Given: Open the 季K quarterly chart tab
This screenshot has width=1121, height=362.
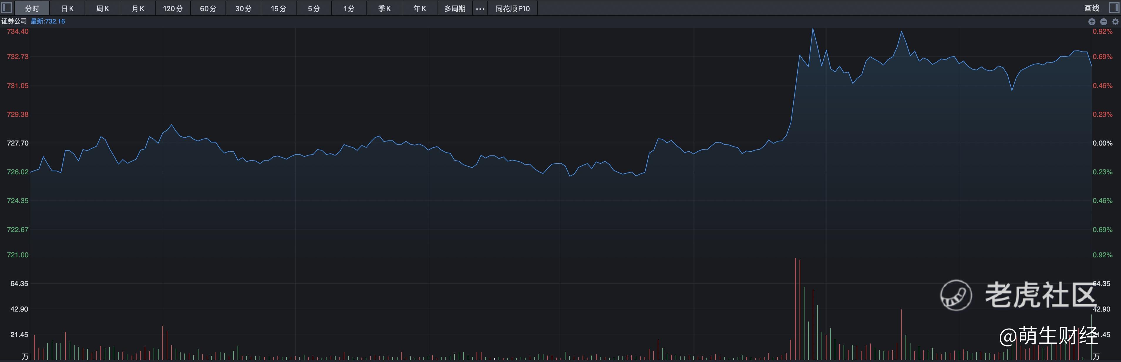Looking at the screenshot, I should pyautogui.click(x=384, y=8).
